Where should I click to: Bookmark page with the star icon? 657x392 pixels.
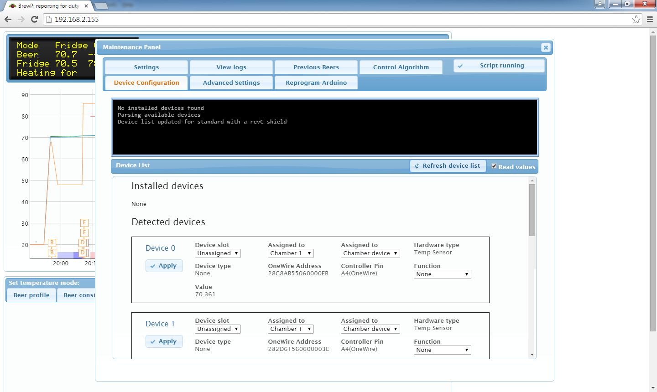point(636,19)
